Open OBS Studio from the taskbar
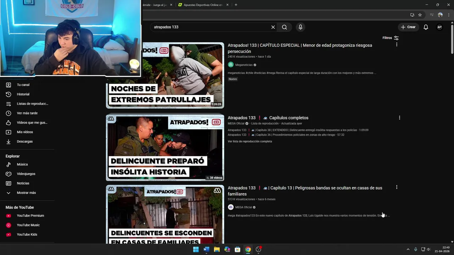The image size is (454, 255). [259, 249]
